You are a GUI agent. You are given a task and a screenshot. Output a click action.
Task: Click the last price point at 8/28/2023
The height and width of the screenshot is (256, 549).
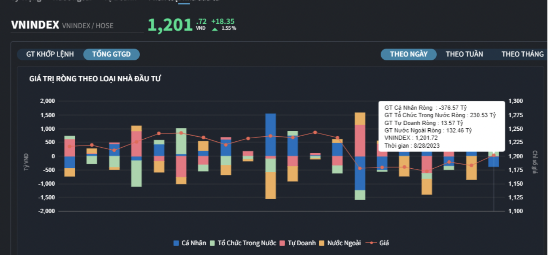(x=494, y=155)
